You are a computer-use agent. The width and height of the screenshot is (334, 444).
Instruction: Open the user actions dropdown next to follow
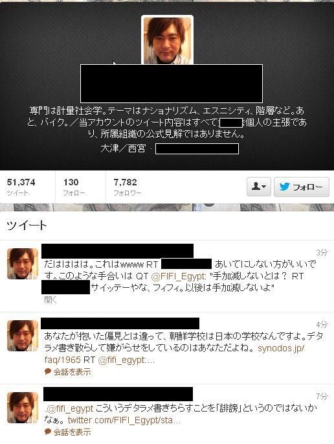pos(259,187)
